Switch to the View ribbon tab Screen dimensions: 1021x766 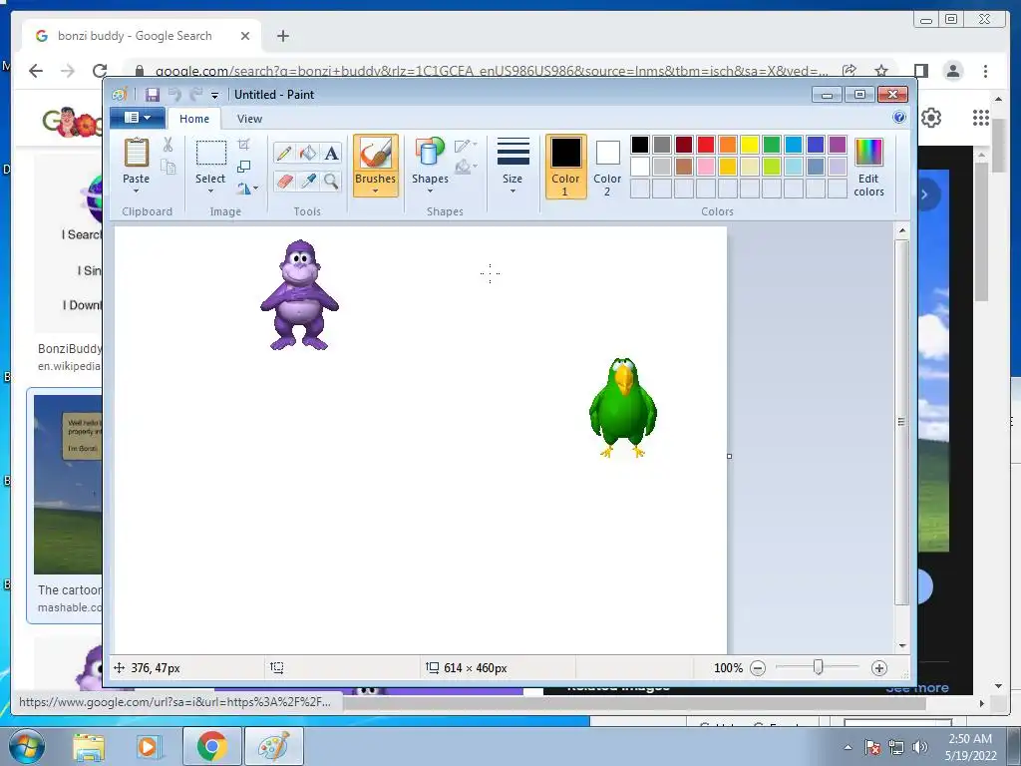pos(249,119)
